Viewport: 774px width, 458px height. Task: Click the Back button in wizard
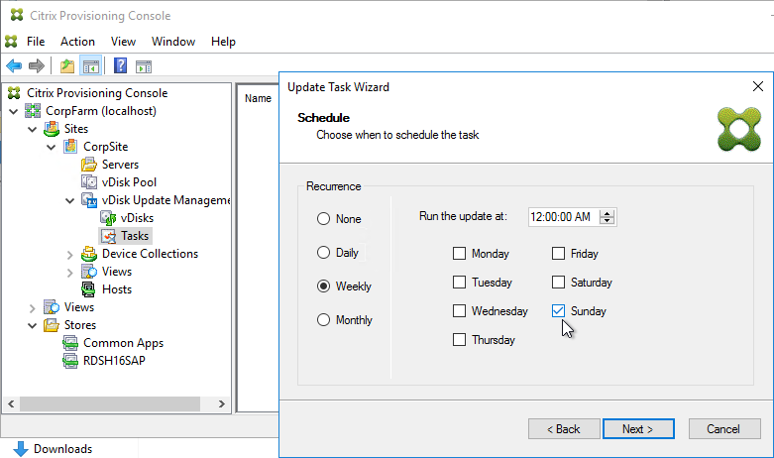[x=564, y=429]
